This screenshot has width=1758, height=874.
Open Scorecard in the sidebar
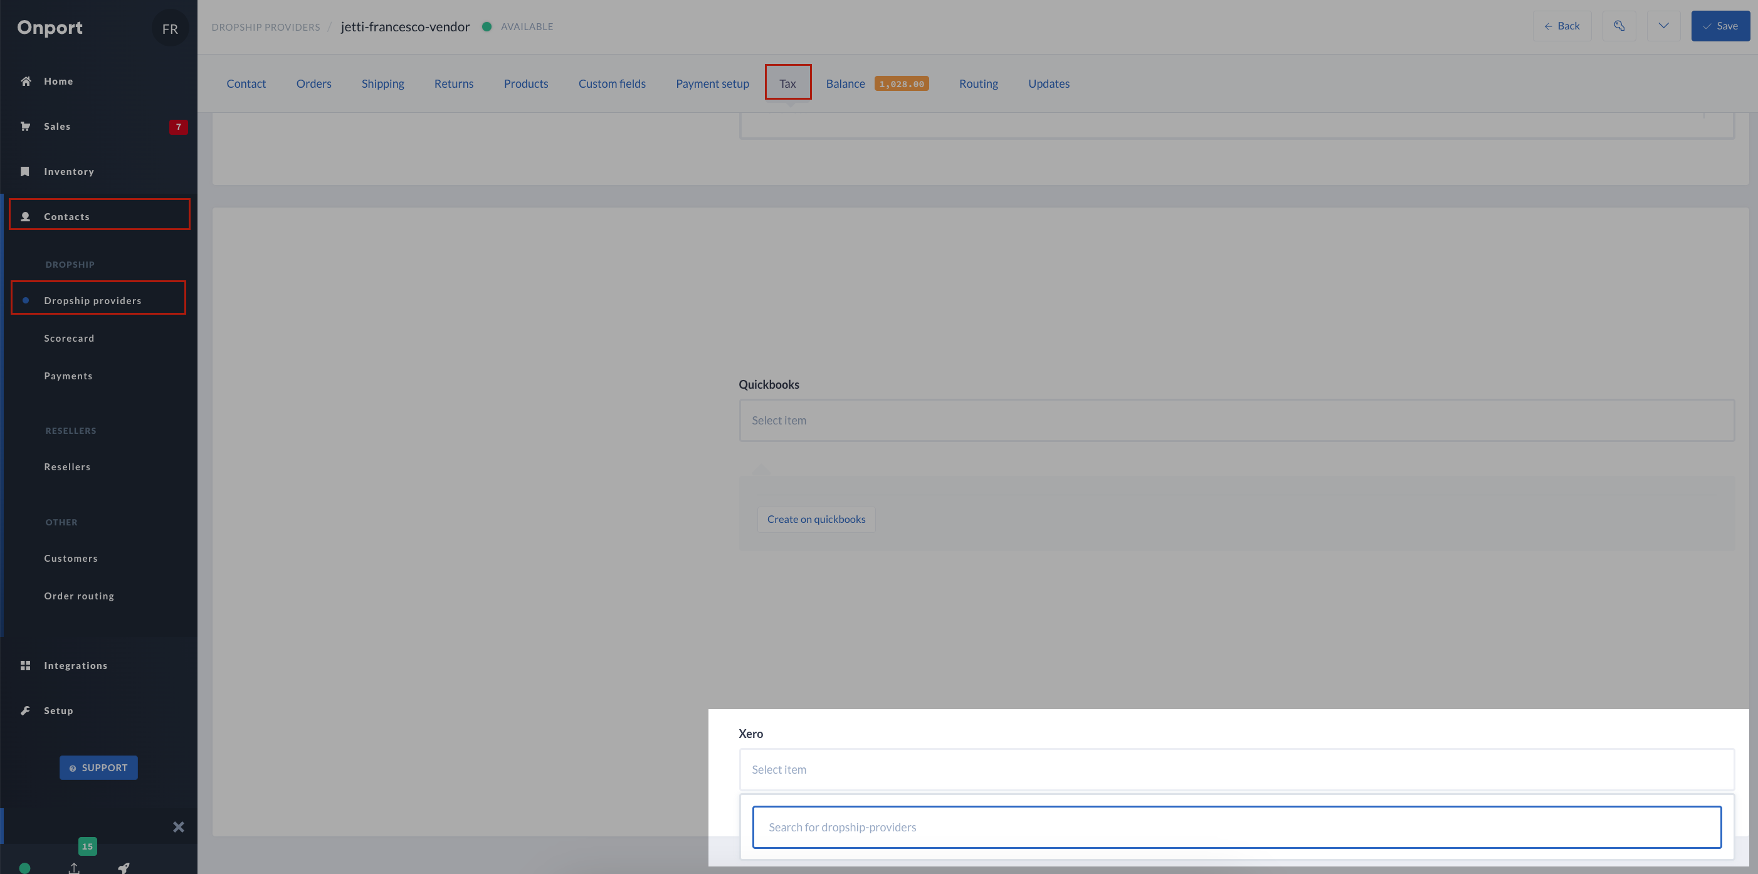[x=69, y=339]
